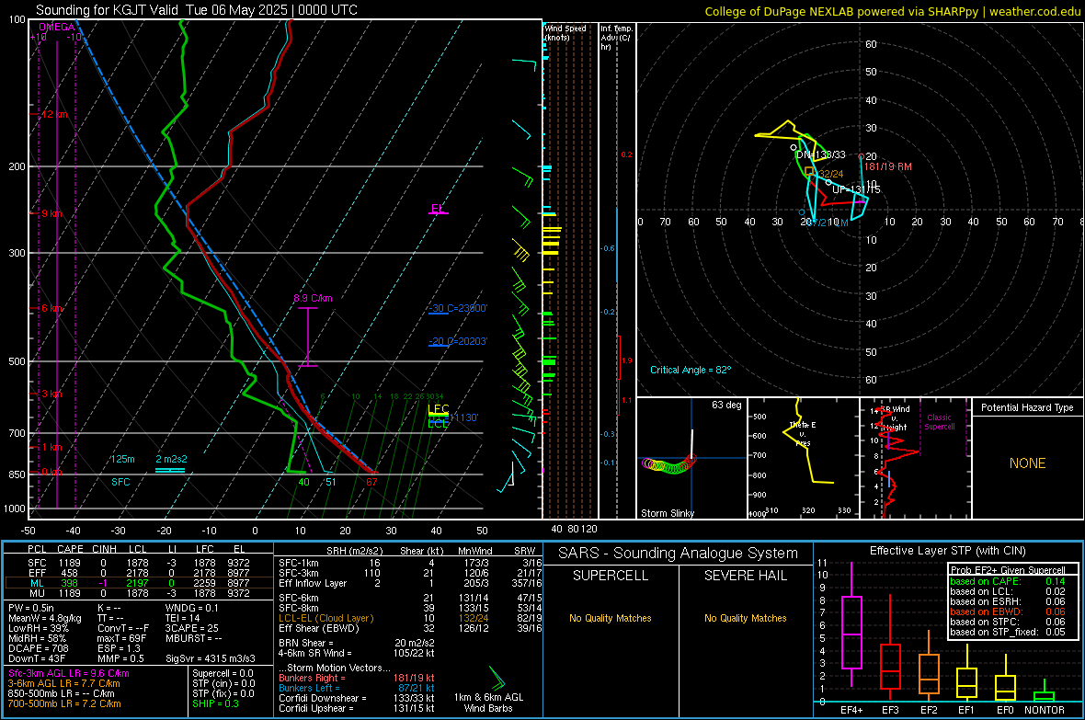Click the Prob EF2+ Given Supercell header
The width and height of the screenshot is (1085, 720).
pos(1008,570)
